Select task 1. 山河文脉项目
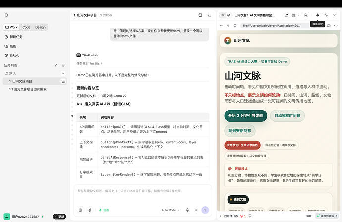Image resolution: width=342 pixels, height=222 pixels. [x=34, y=81]
